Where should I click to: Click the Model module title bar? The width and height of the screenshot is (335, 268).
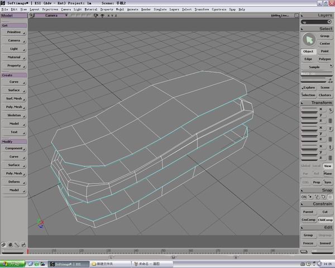14,16
